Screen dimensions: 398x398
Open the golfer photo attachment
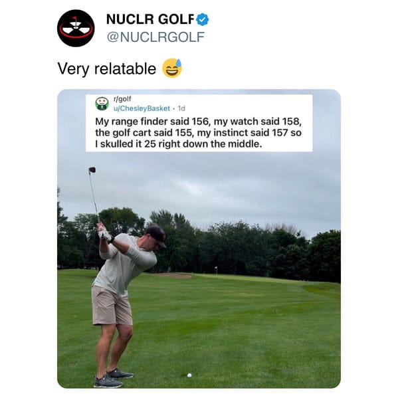coord(199,239)
